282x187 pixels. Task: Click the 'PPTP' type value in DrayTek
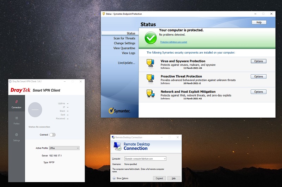pos(51,162)
